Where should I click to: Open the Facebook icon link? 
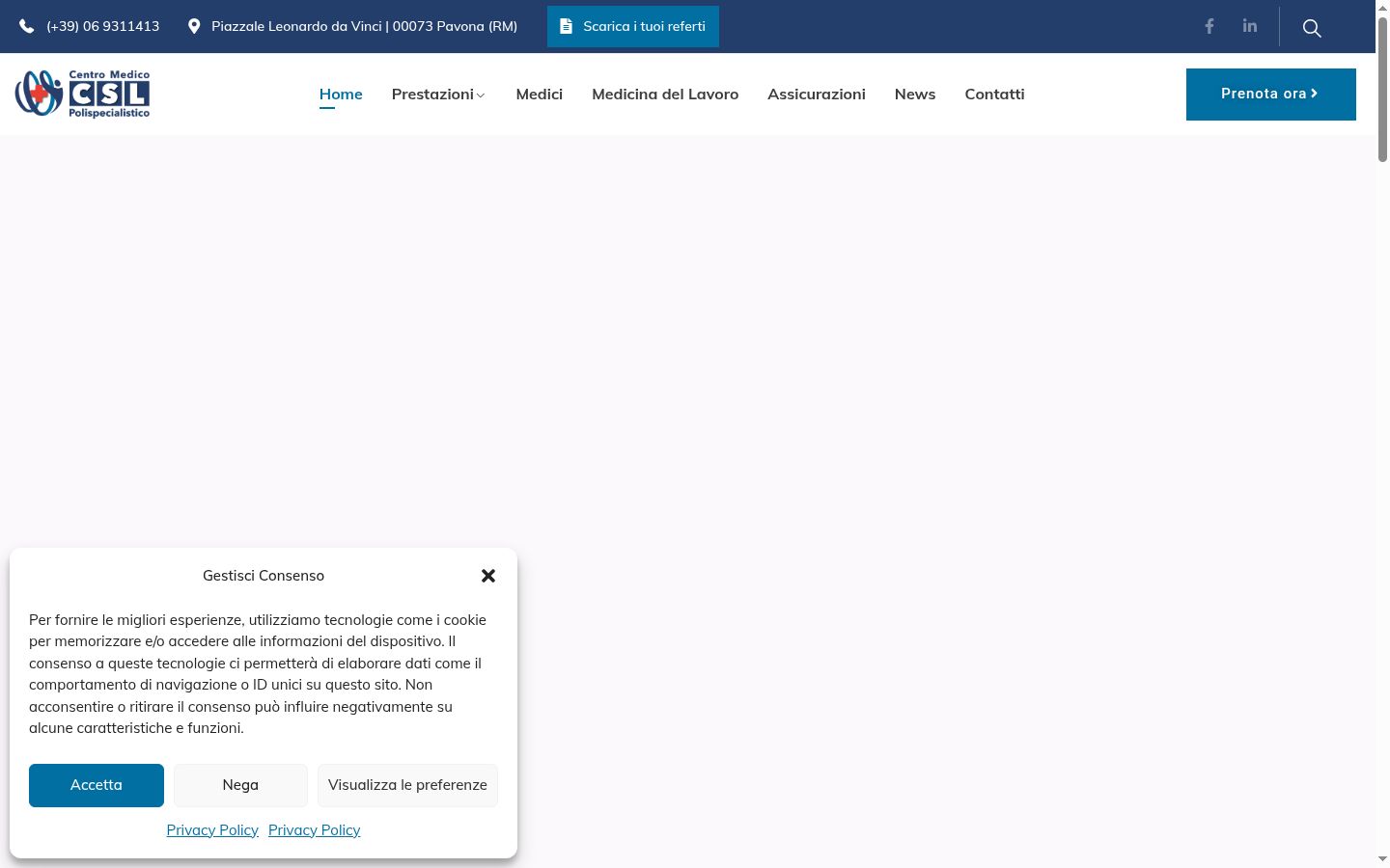[x=1209, y=26]
